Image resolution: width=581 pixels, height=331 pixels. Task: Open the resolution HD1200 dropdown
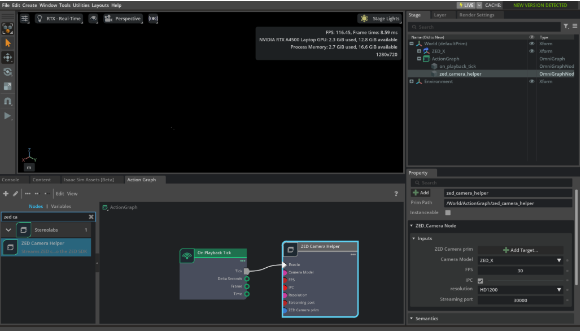[x=520, y=290]
